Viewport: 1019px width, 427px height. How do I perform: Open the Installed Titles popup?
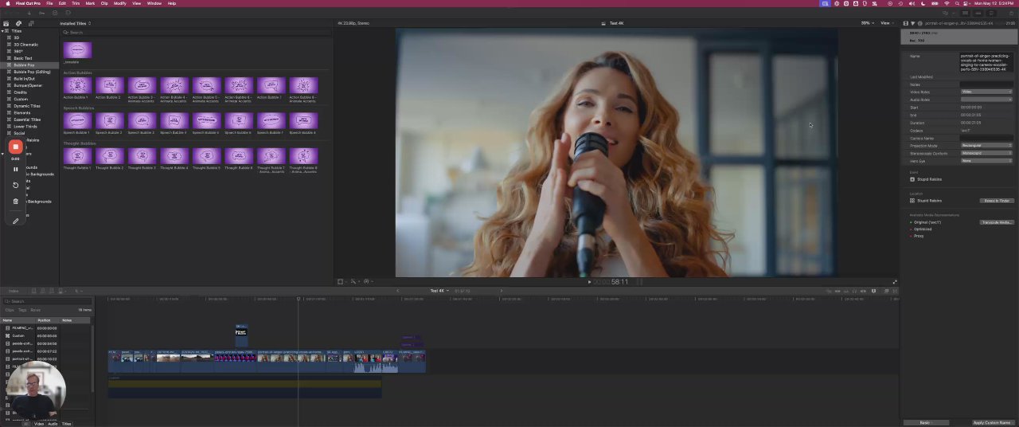76,23
